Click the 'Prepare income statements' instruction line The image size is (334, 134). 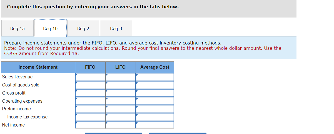coord(113,43)
